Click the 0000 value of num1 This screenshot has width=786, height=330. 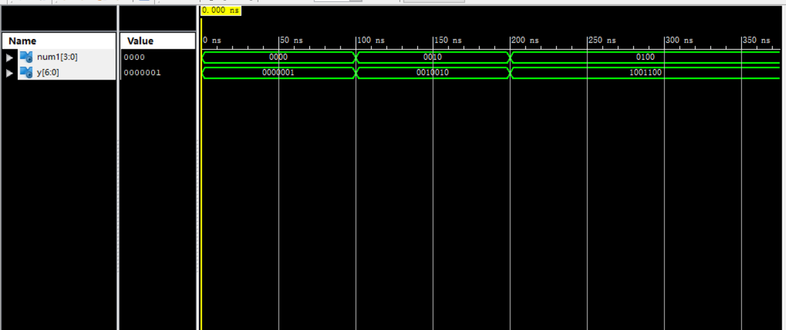(133, 57)
